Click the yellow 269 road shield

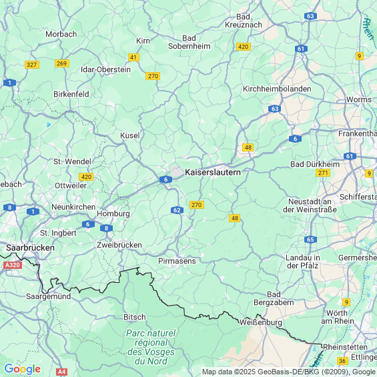pos(62,63)
